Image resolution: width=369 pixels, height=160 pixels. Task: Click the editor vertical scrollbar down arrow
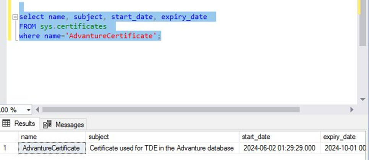tap(363, 100)
